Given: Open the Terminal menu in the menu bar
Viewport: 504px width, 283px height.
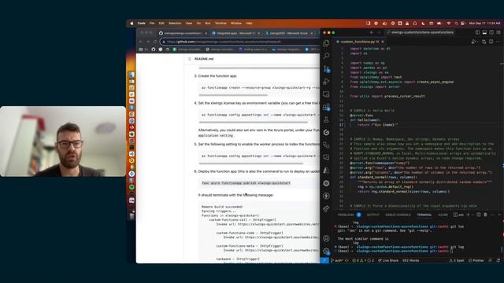Looking at the screenshot, I should [x=220, y=23].
